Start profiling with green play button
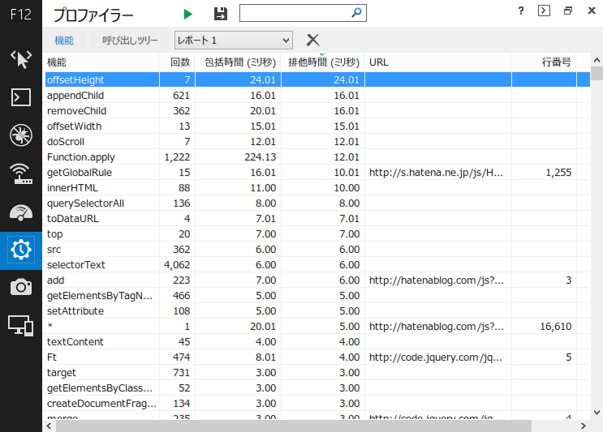This screenshot has height=432, width=603. [187, 15]
